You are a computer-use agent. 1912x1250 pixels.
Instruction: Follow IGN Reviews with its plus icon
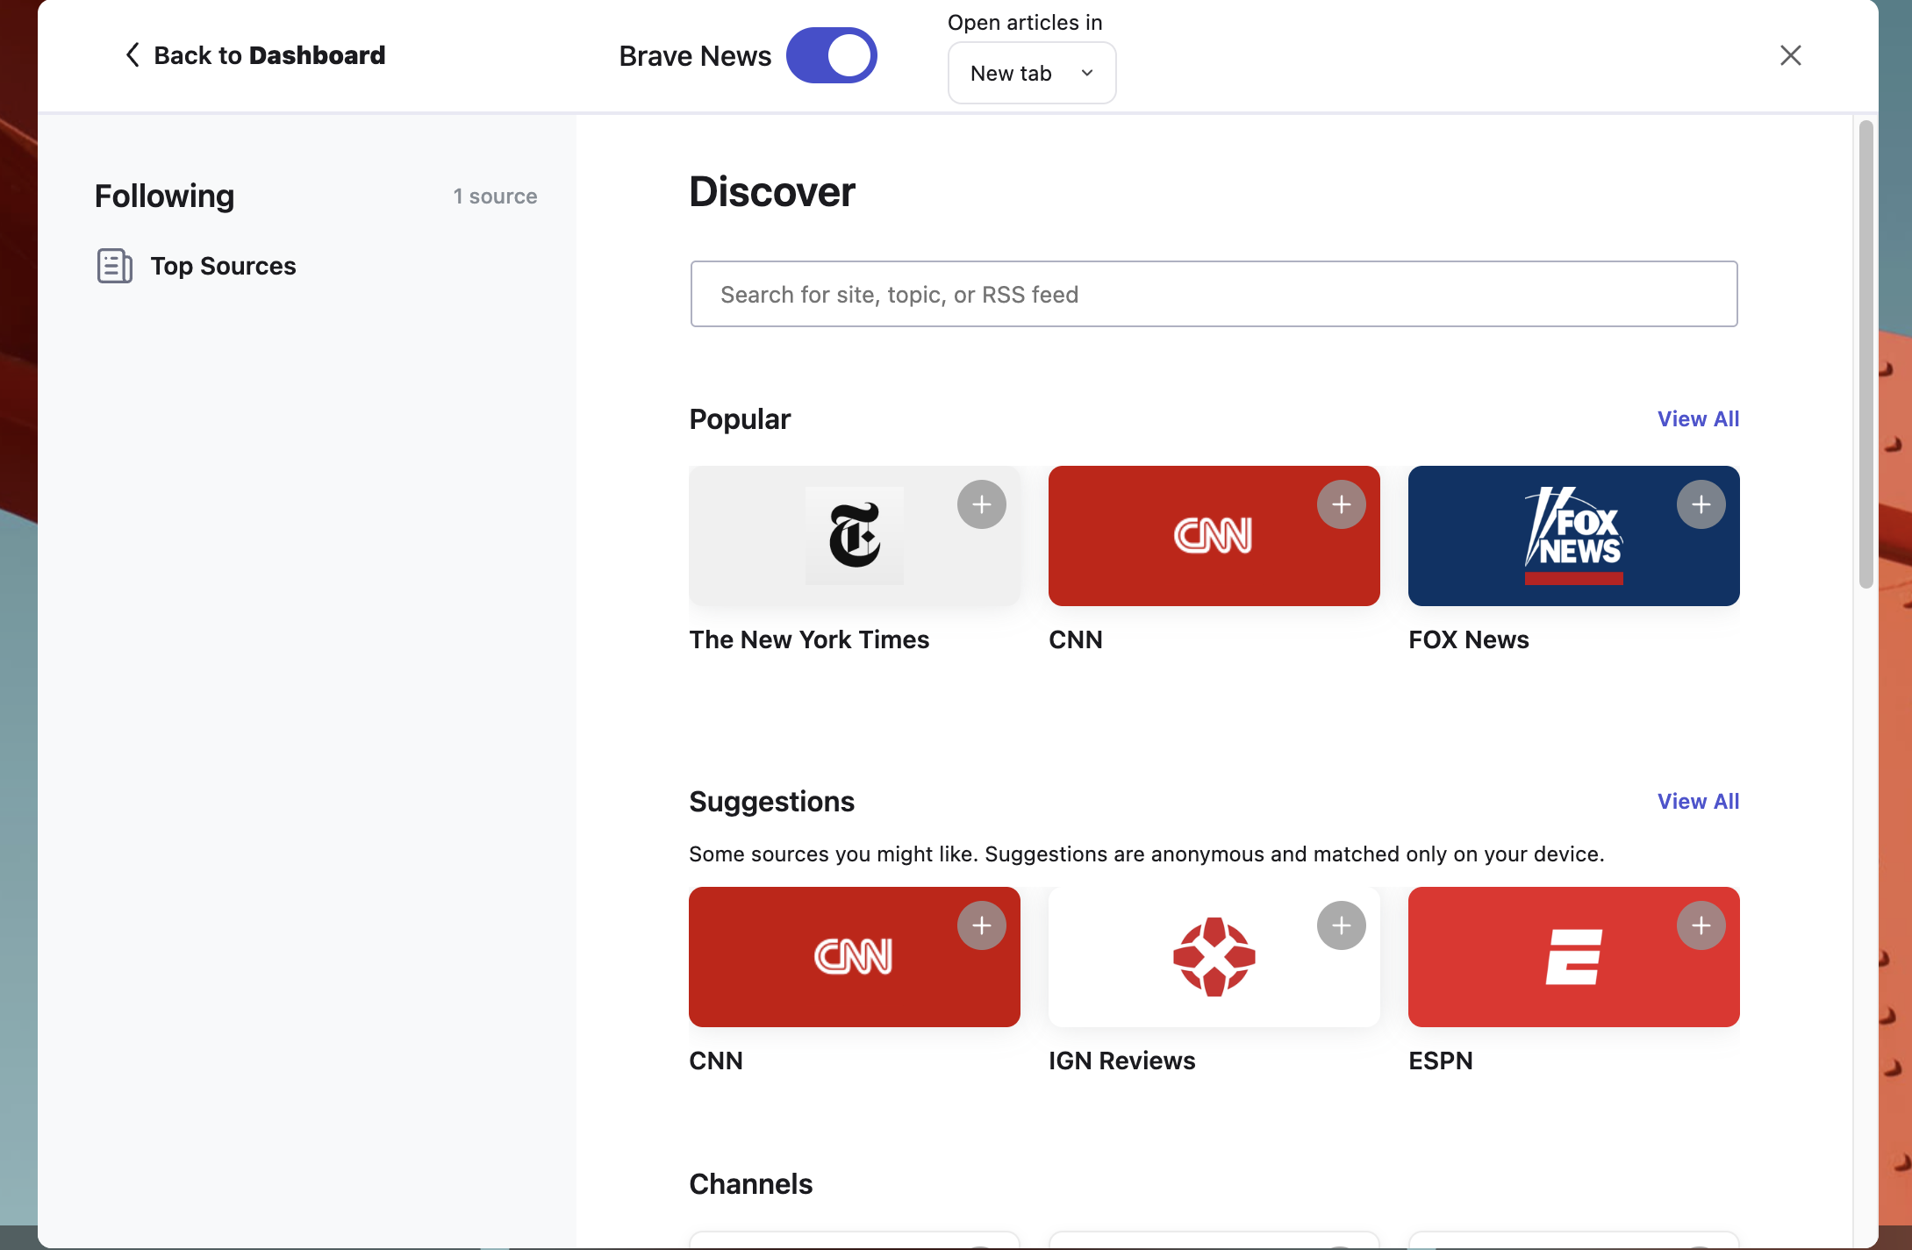point(1341,925)
